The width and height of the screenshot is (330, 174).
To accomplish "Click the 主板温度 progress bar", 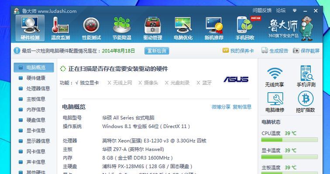I will pyautogui.click(x=289, y=174).
